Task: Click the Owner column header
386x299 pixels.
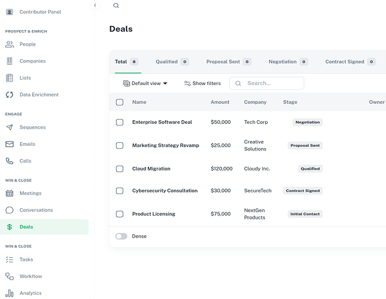Action: click(377, 102)
